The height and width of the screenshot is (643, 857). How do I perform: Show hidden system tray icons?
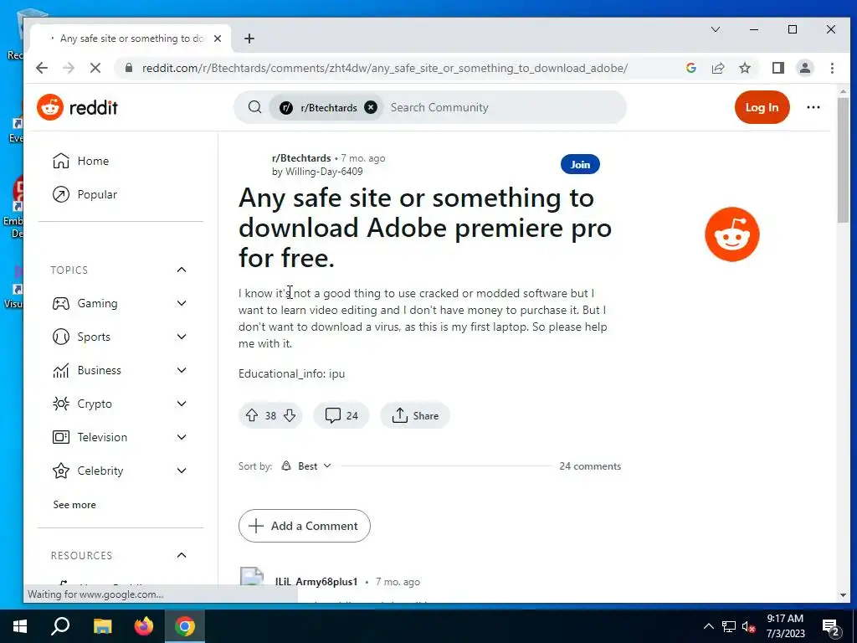pyautogui.click(x=708, y=626)
